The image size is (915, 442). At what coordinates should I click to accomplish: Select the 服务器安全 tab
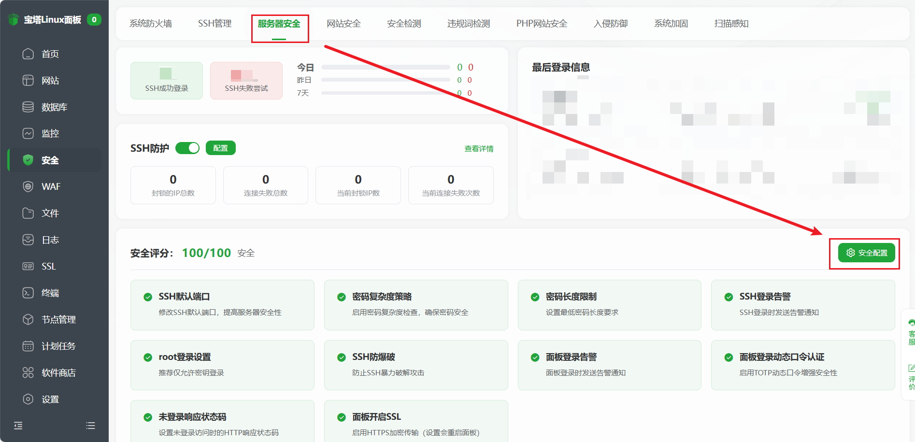tap(279, 24)
